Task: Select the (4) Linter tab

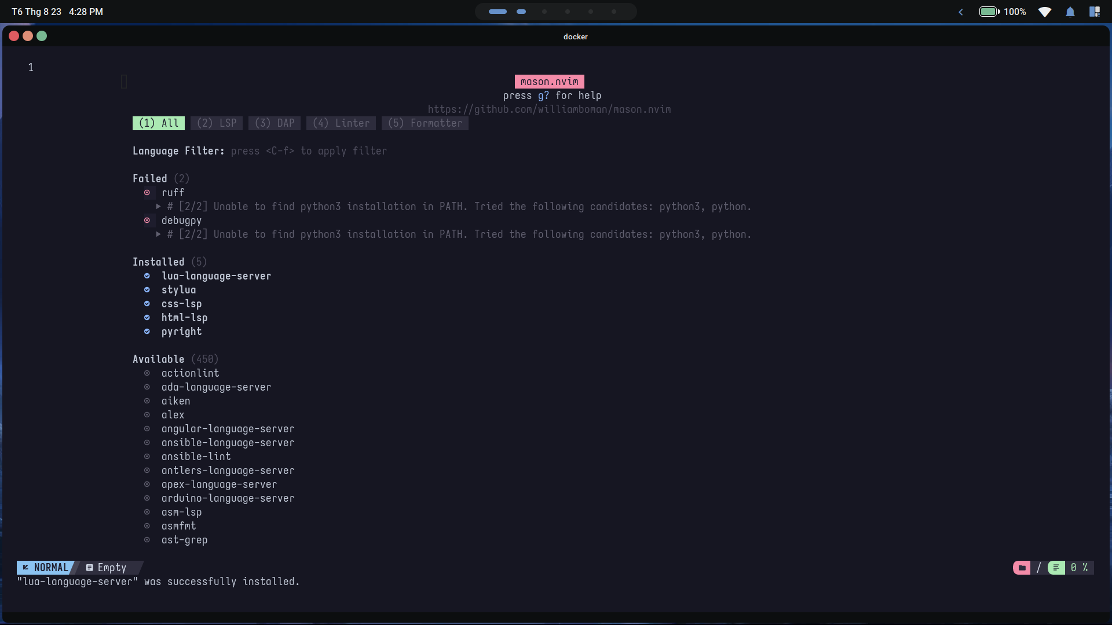Action: [341, 123]
